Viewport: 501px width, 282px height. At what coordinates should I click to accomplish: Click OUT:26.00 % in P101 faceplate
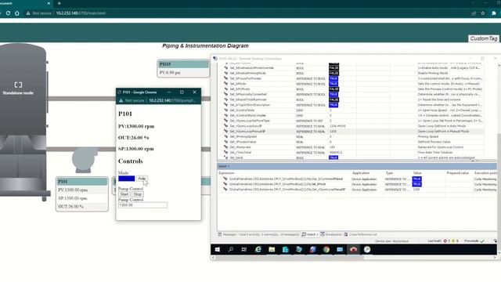coord(70,207)
